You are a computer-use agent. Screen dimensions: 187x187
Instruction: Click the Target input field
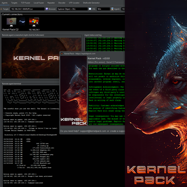(27, 9)
